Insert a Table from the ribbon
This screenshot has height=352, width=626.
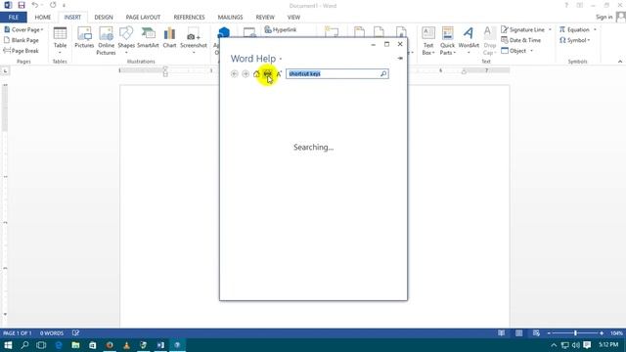(x=60, y=40)
